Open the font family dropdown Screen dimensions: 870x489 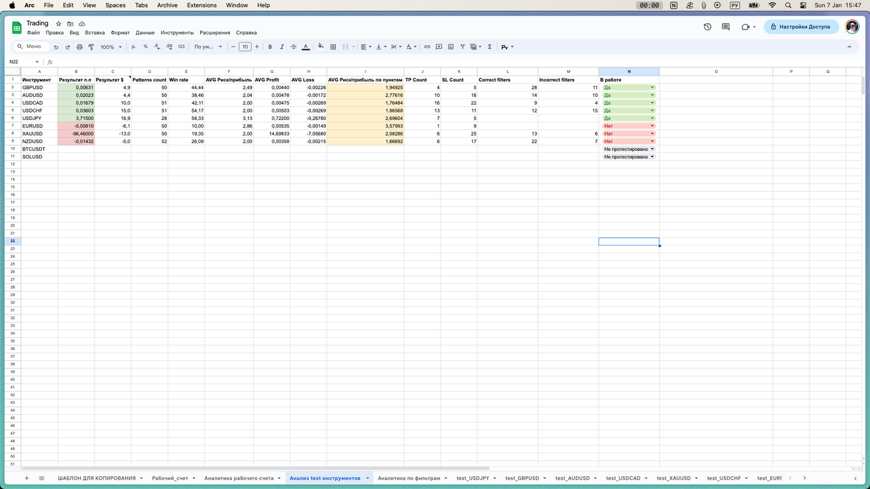[208, 47]
